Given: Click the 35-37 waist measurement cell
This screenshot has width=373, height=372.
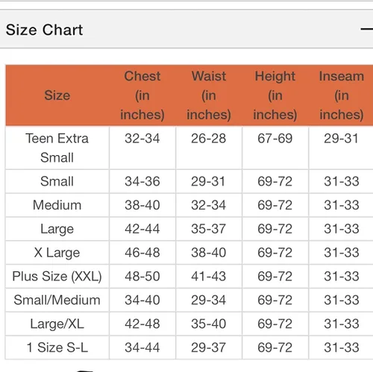Looking at the screenshot, I should (x=209, y=229).
